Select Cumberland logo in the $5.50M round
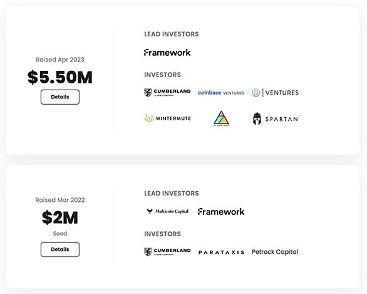Screen dimensions: 367x294 pyautogui.click(x=167, y=93)
